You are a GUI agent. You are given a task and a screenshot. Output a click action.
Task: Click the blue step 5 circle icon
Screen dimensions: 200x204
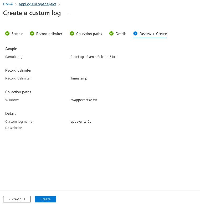[135, 33]
